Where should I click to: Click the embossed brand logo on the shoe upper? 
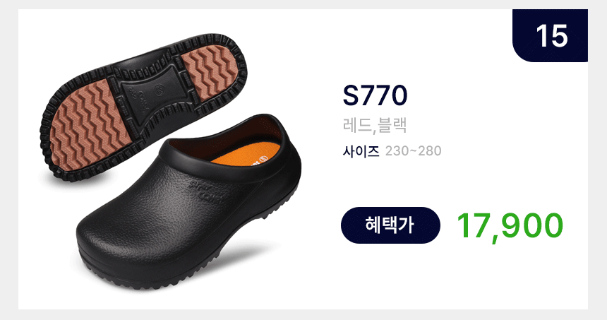[206, 192]
